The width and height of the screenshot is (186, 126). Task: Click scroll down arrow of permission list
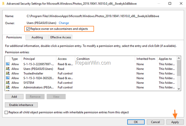coord(179,89)
